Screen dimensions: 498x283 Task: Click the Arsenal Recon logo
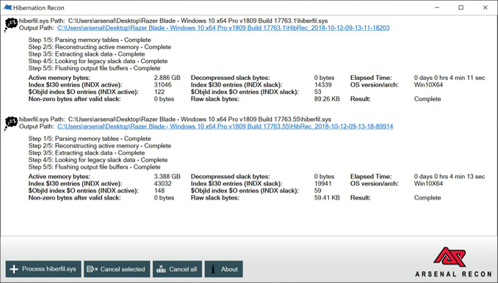(x=453, y=262)
